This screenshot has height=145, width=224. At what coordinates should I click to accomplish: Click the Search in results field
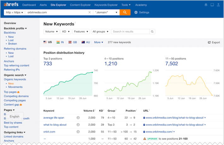130,32
